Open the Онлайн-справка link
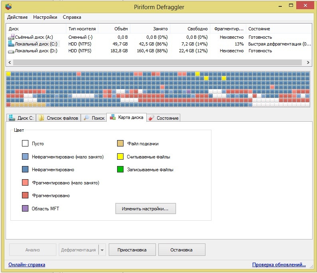Image resolution: width=317 pixels, height=273 pixels. click(x=27, y=265)
